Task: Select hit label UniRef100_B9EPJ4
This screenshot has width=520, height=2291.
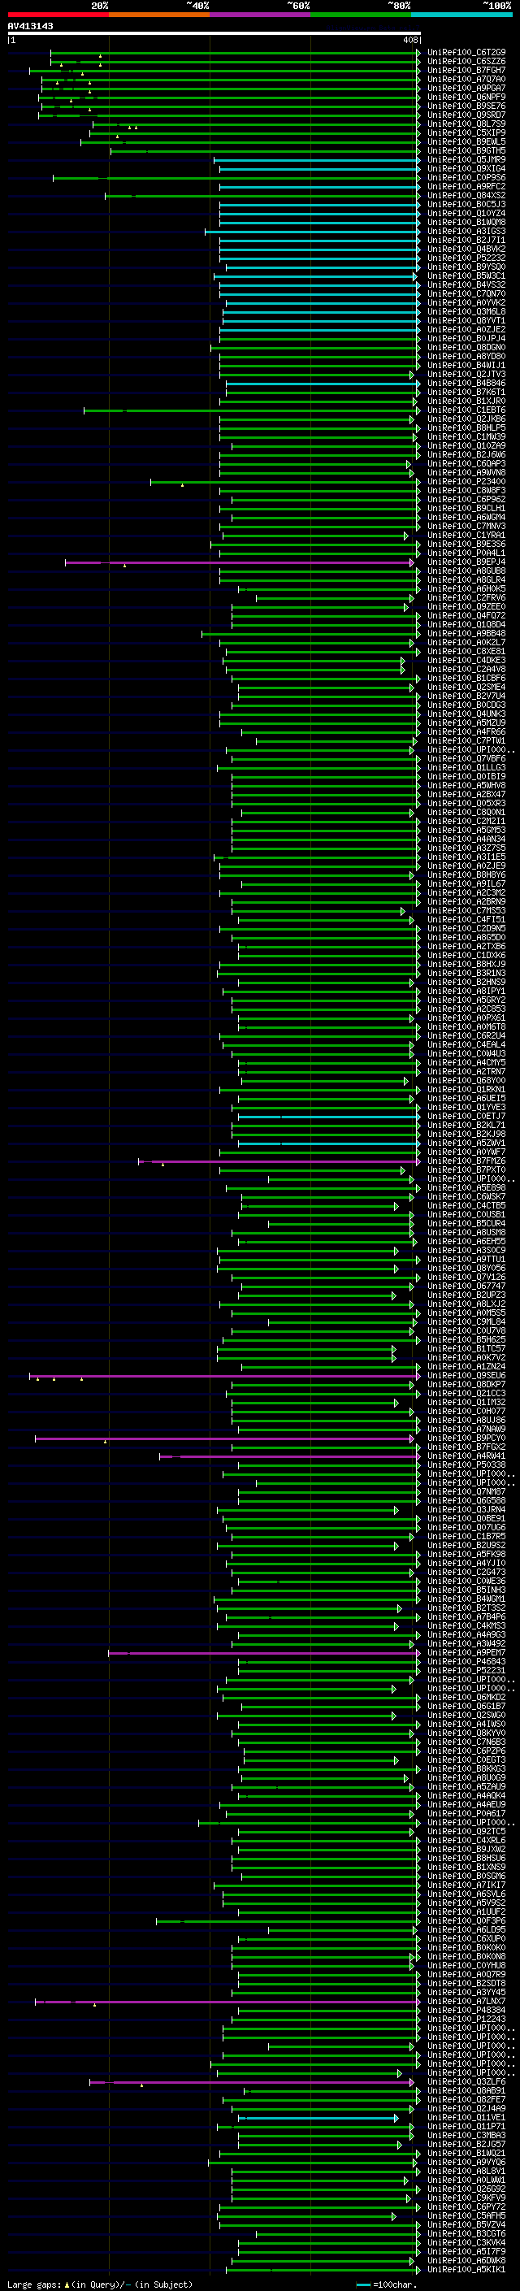Action: (x=466, y=562)
